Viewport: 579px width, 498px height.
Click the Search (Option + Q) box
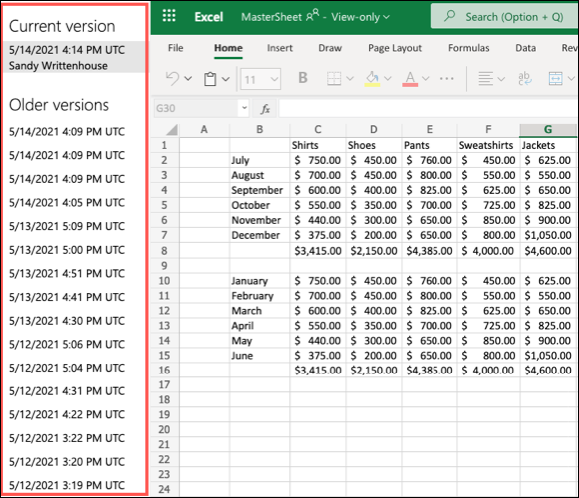tap(504, 16)
